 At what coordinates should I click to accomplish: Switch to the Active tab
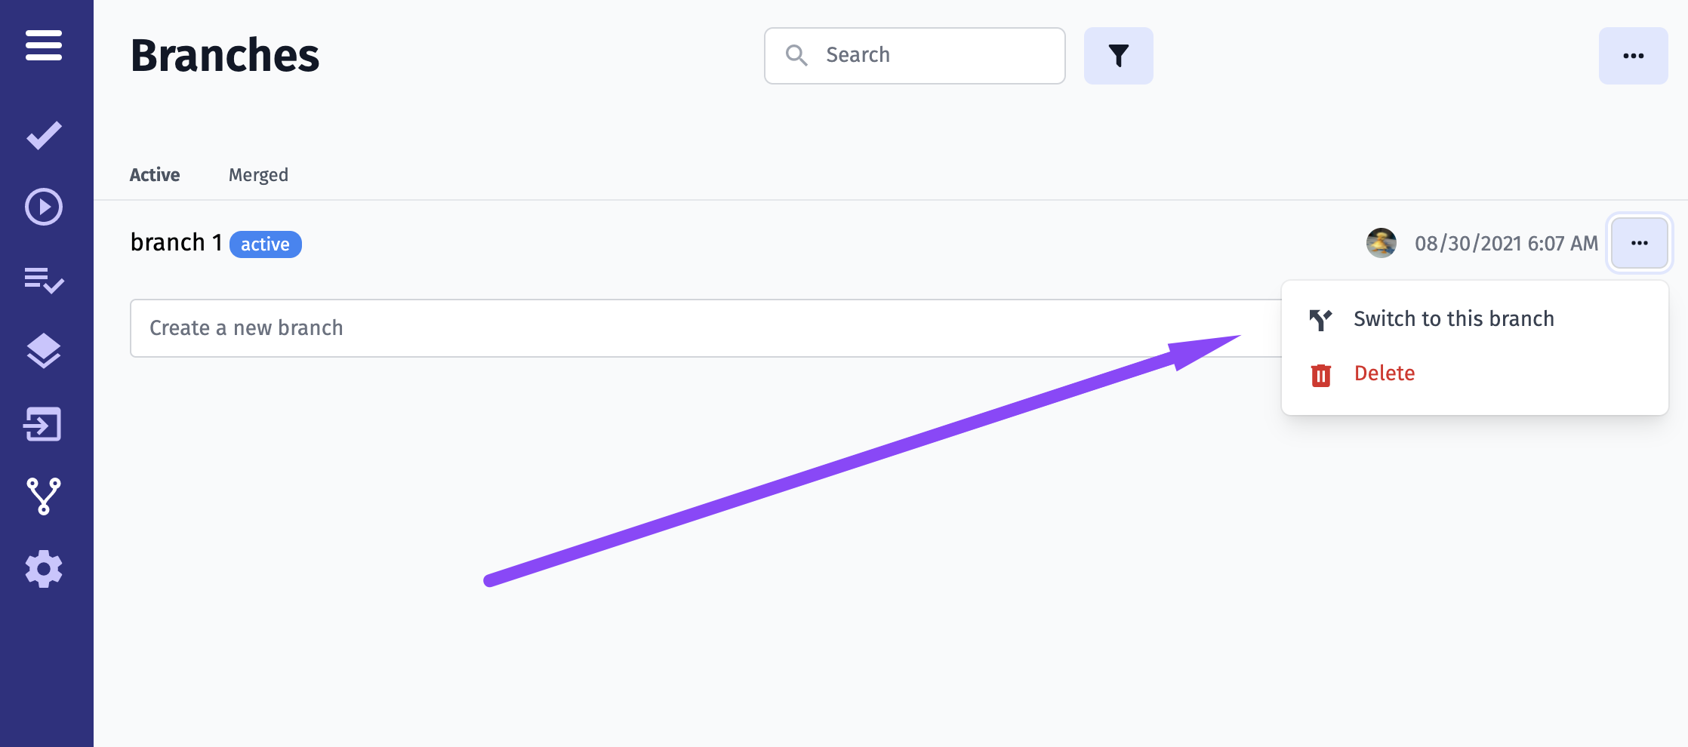point(155,175)
